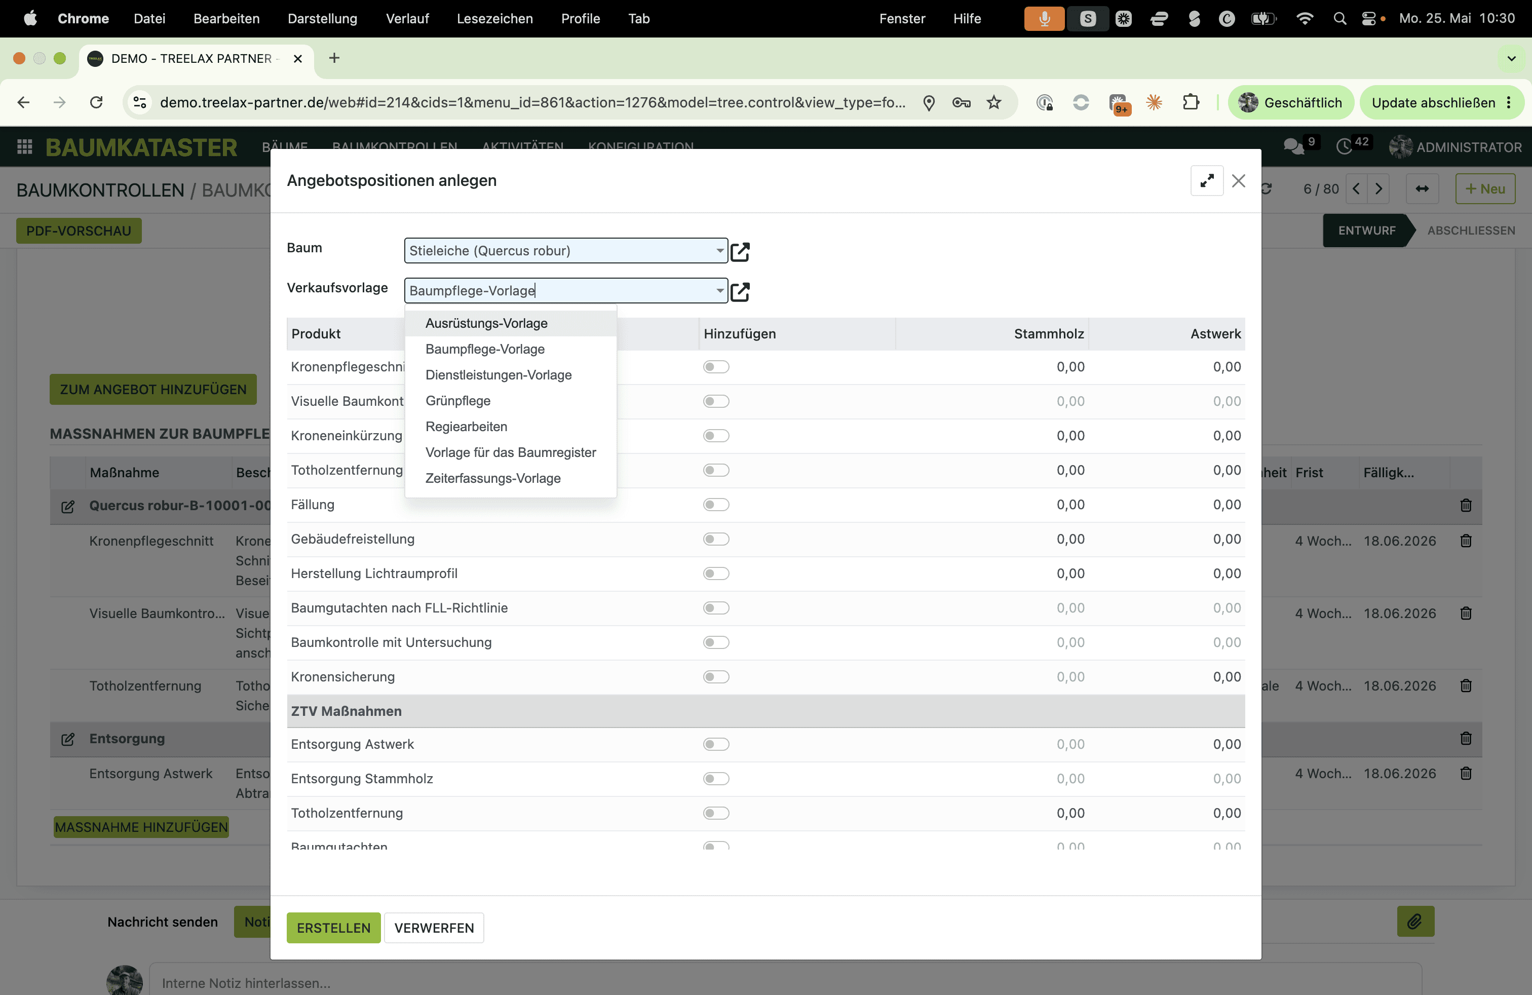This screenshot has height=995, width=1532.
Task: Delete the Entsorgung Astwerk measure row
Action: coord(1466,773)
